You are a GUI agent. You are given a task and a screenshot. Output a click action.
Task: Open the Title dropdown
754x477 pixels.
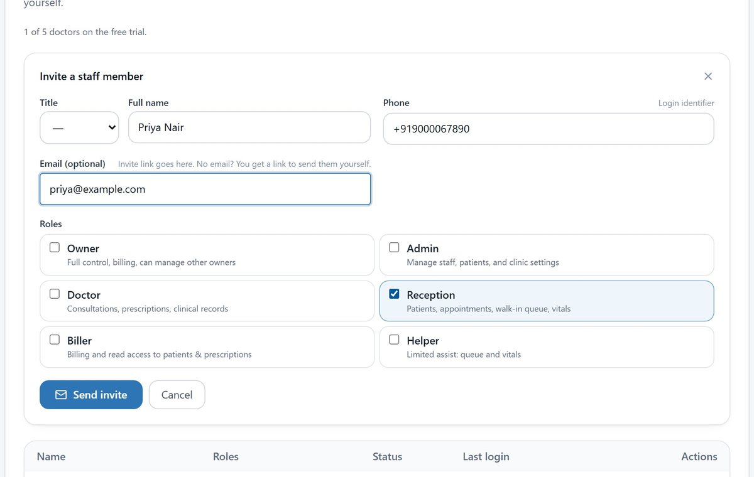(x=79, y=127)
